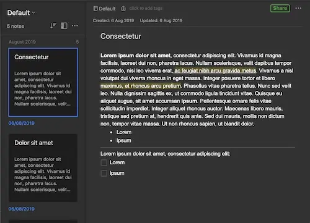Click the line 'Lorem ipsum dolor sit amet, consectetur adipiscing elit:'
The height and width of the screenshot is (223, 310).
coord(165,154)
